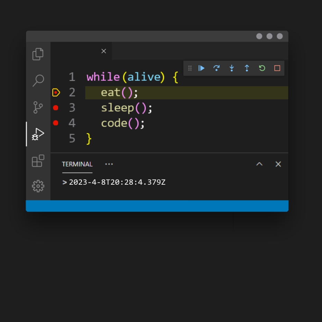Image resolution: width=322 pixels, height=322 pixels.
Task: Open Source Control branch icon
Action: click(38, 107)
